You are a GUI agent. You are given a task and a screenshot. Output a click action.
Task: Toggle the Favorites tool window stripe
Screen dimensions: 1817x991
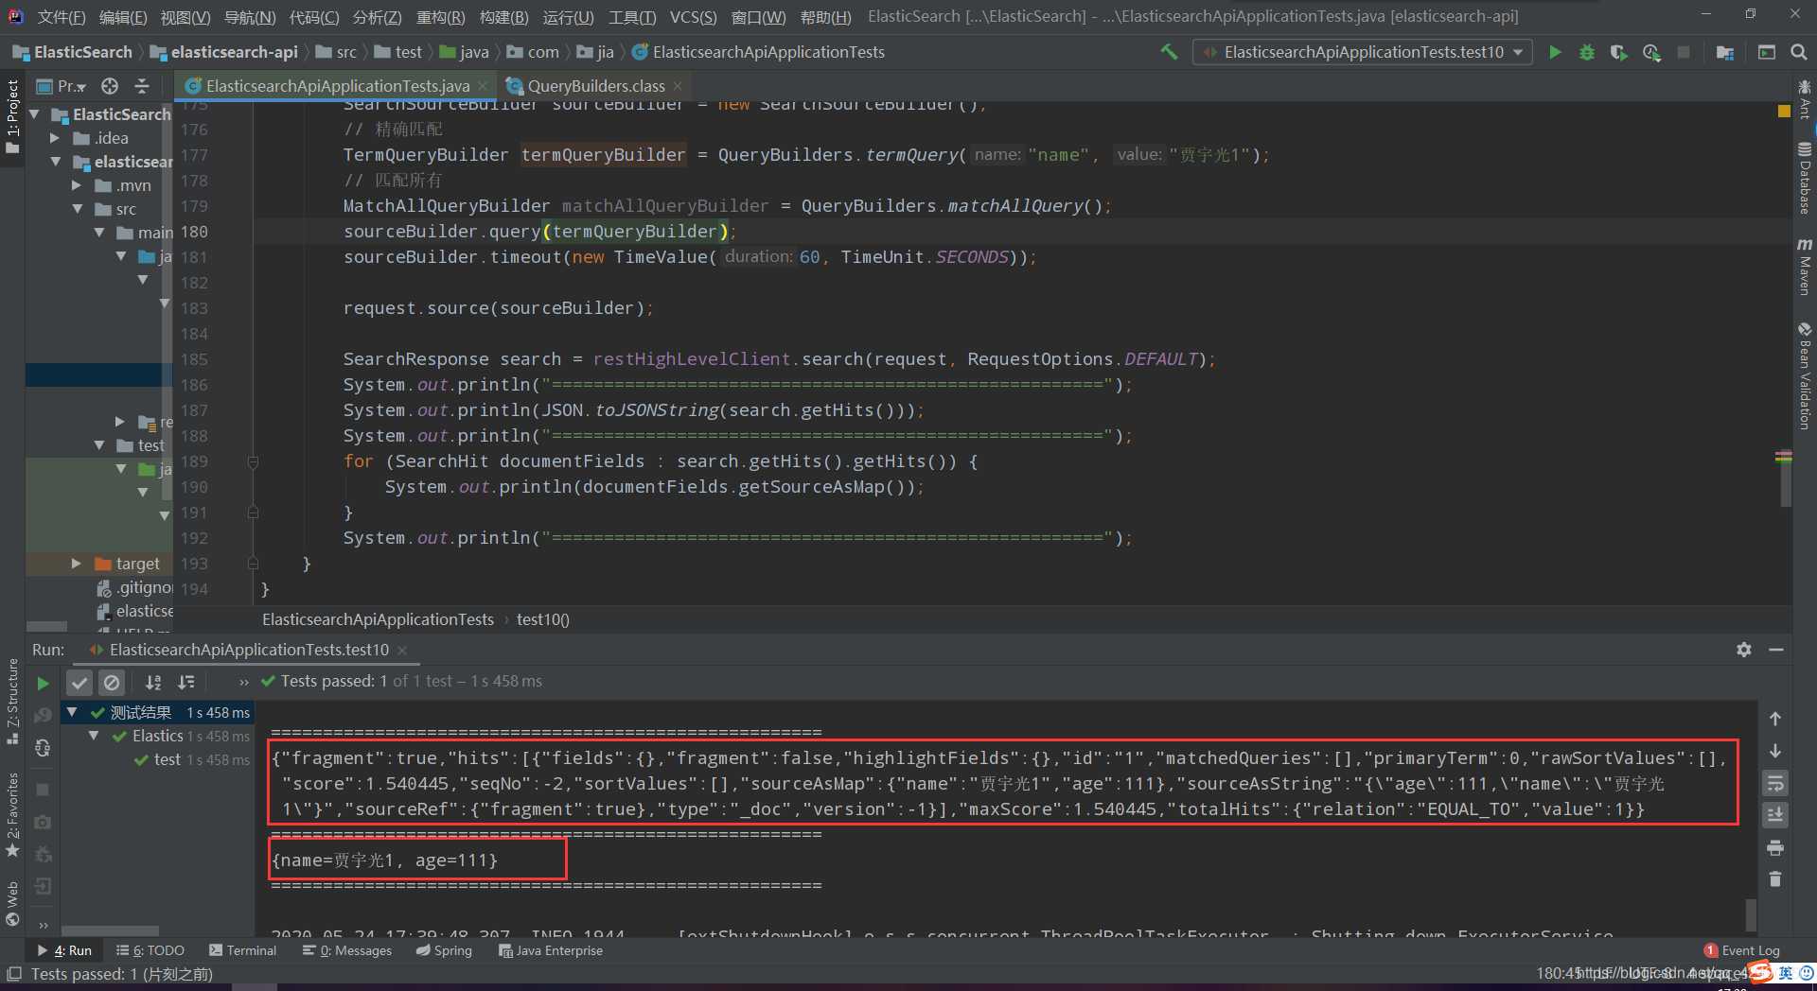(x=12, y=815)
